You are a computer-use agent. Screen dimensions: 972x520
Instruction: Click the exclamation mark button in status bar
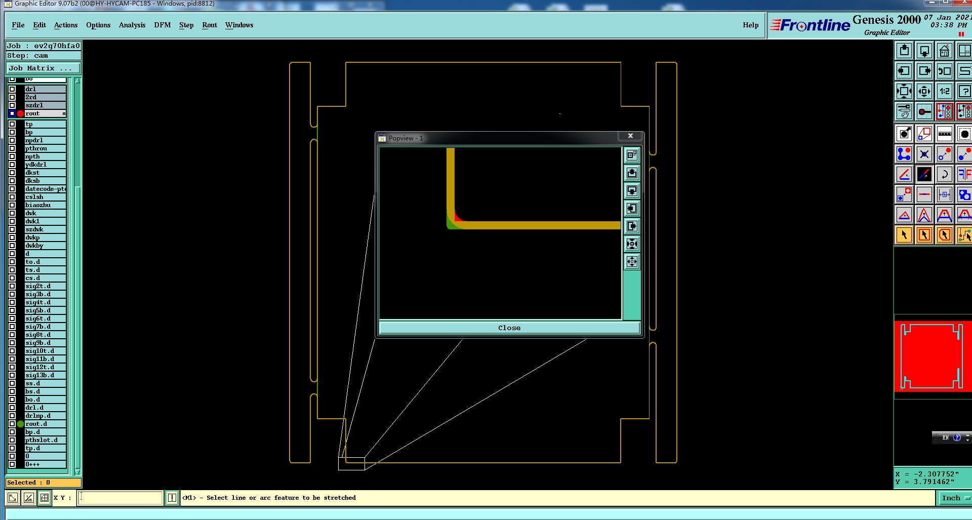click(x=172, y=498)
